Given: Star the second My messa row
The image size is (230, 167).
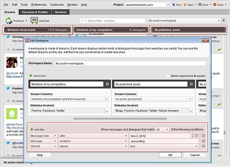Looking at the screenshot, I should tap(8, 101).
